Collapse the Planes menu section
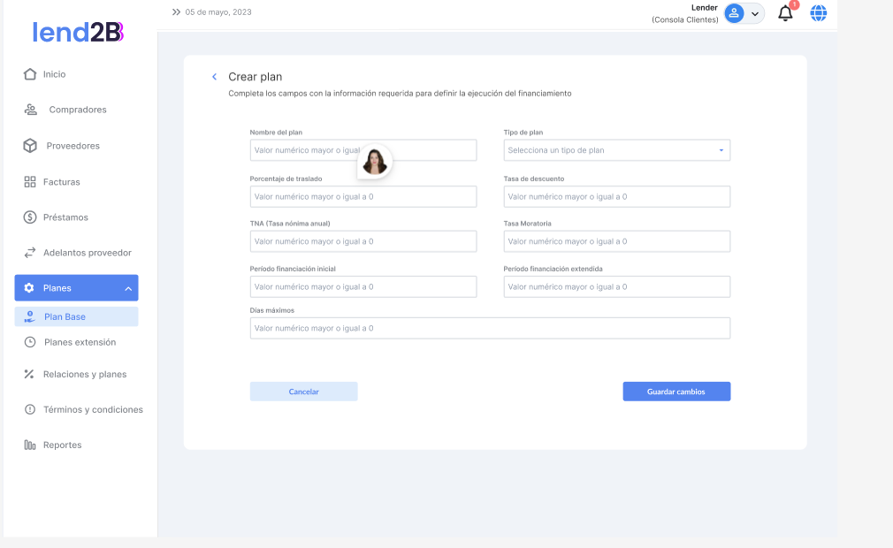The width and height of the screenshot is (893, 548). pyautogui.click(x=127, y=288)
